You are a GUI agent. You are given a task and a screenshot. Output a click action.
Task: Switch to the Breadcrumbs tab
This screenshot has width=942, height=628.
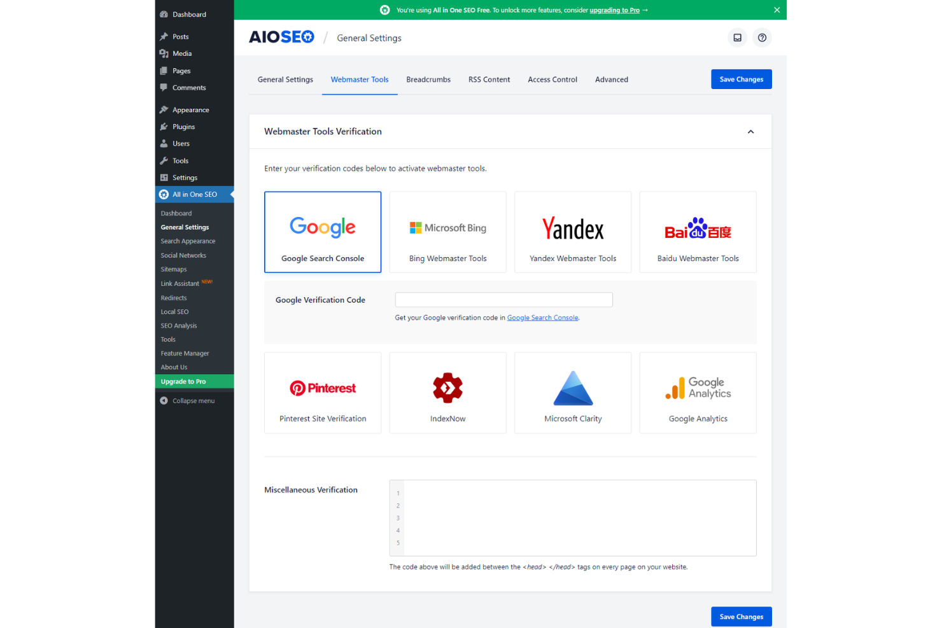428,79
